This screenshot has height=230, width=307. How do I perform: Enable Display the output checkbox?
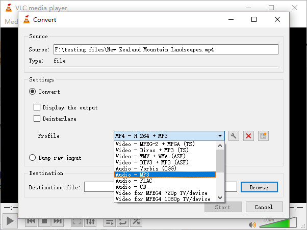point(37,107)
